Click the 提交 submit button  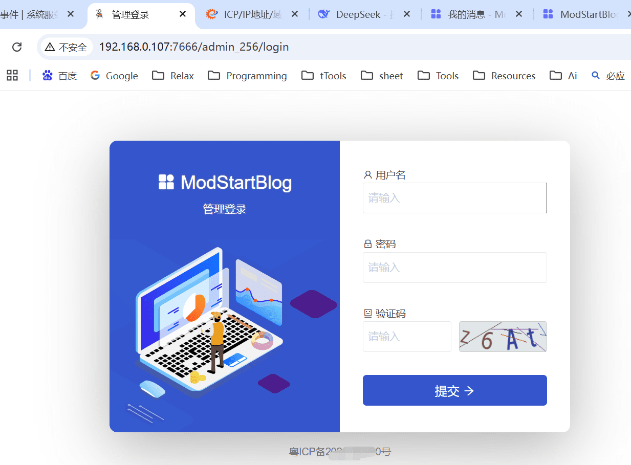[x=455, y=390]
